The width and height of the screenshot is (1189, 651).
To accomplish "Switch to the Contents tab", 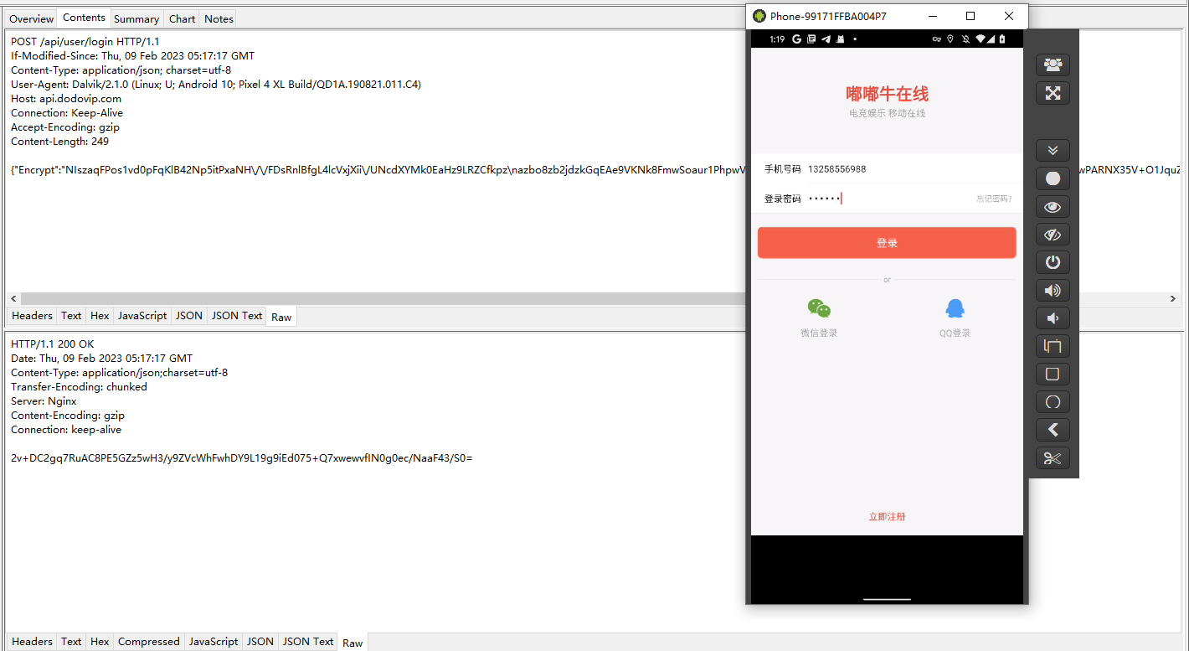I will click(x=84, y=18).
